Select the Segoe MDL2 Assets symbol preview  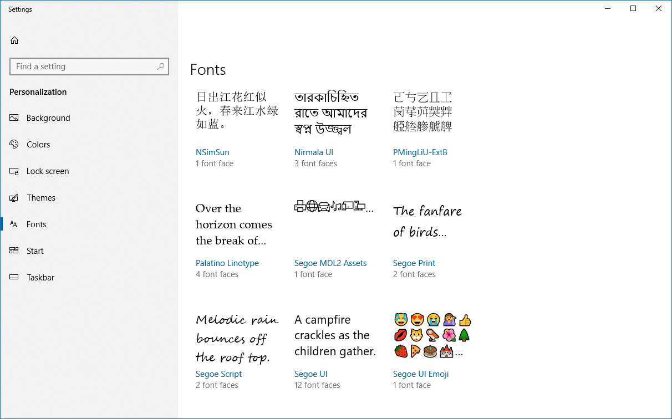333,207
